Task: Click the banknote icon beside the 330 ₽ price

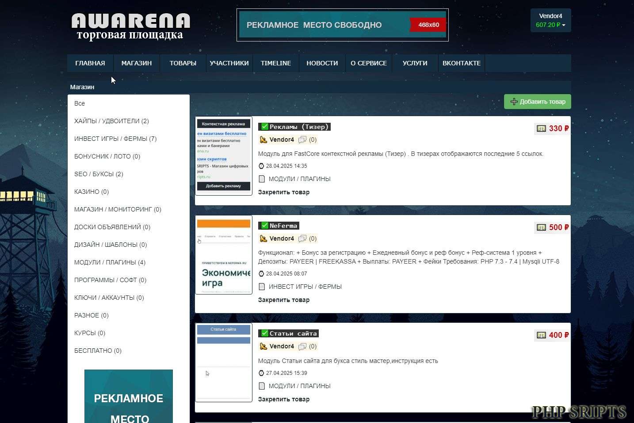Action: pos(541,128)
